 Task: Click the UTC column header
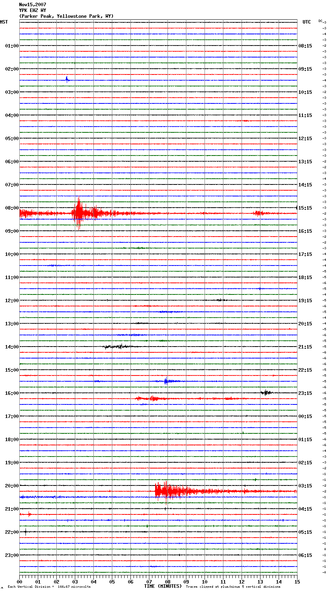[307, 22]
